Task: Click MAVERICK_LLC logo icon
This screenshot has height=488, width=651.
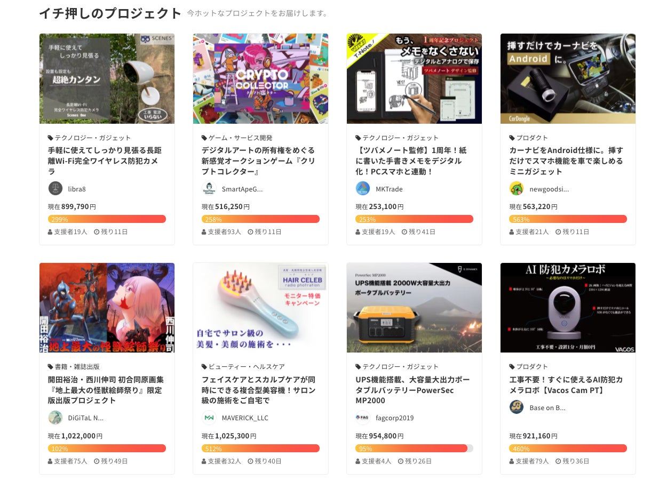Action: click(x=209, y=418)
